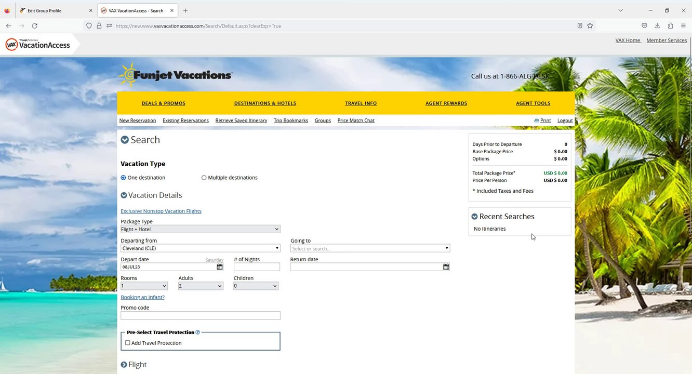Click the Print link with printer icon

point(542,121)
